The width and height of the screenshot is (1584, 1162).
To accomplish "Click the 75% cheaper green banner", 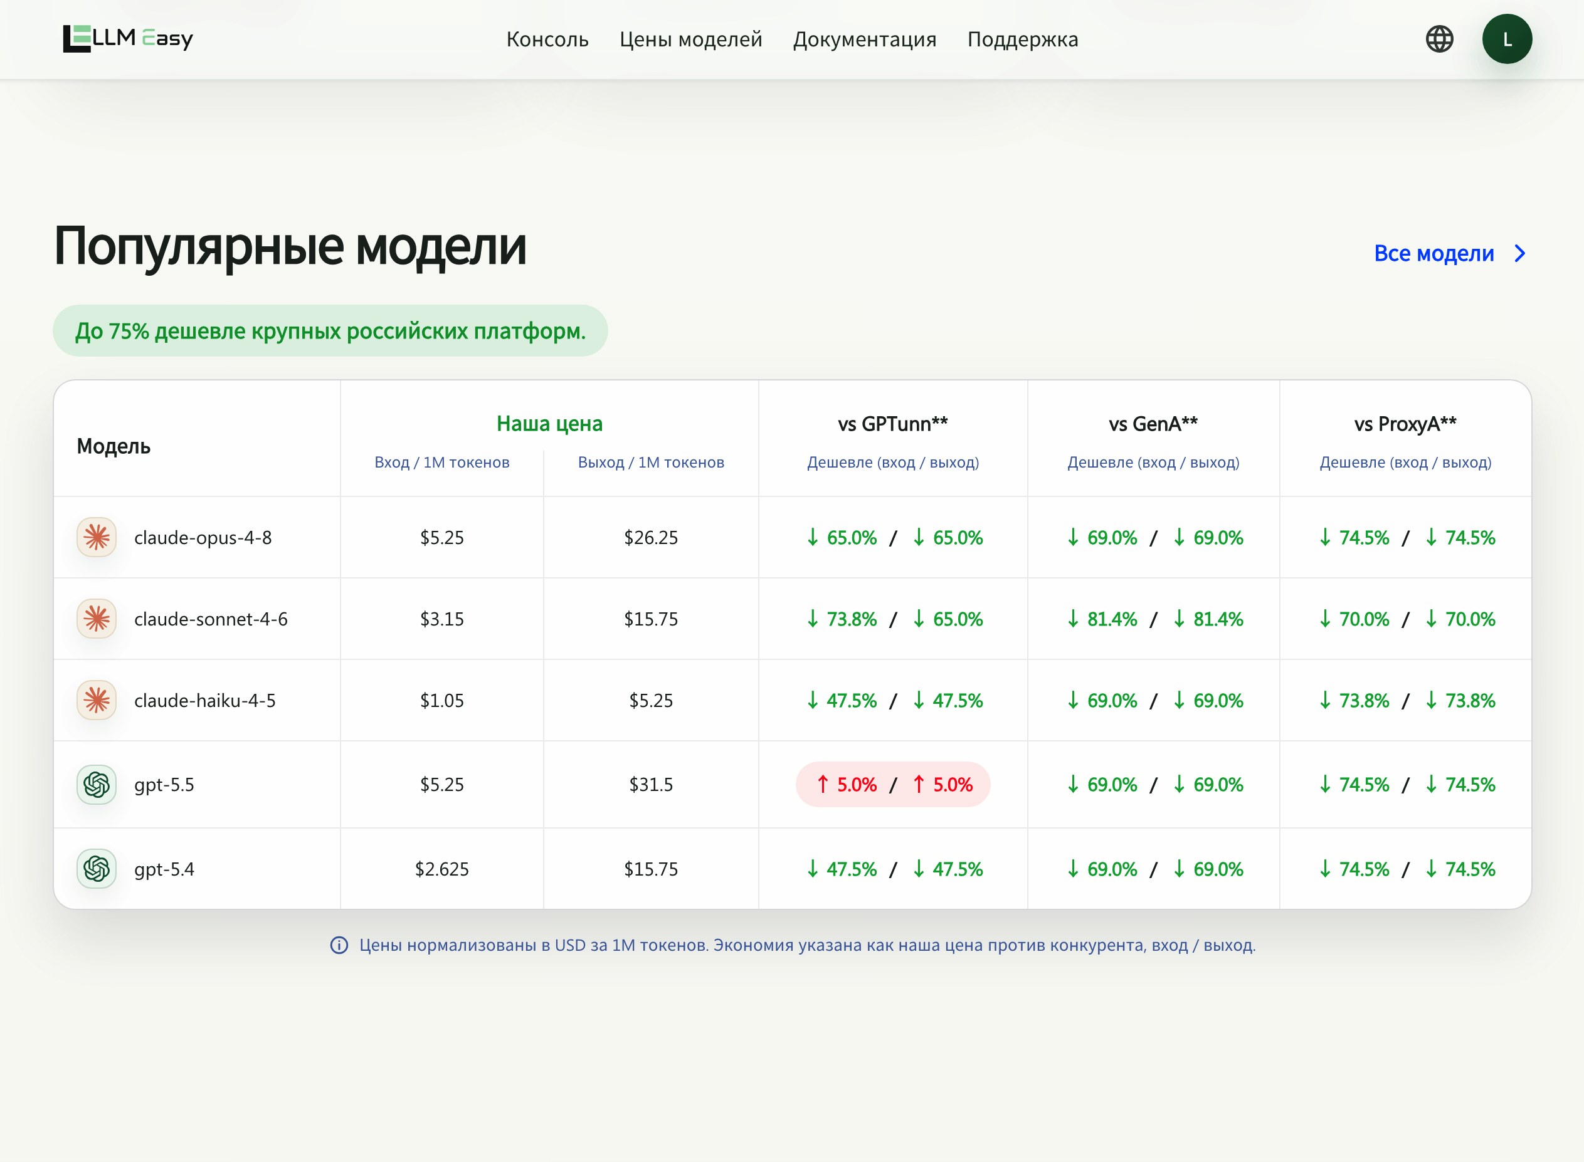I will [x=330, y=330].
